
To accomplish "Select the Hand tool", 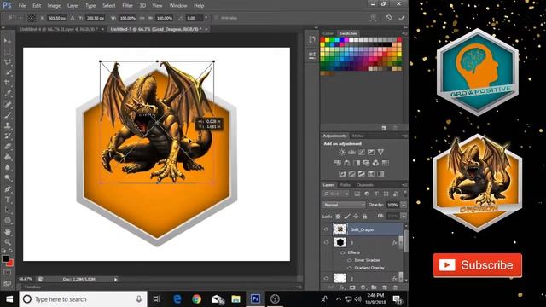I will (8, 232).
